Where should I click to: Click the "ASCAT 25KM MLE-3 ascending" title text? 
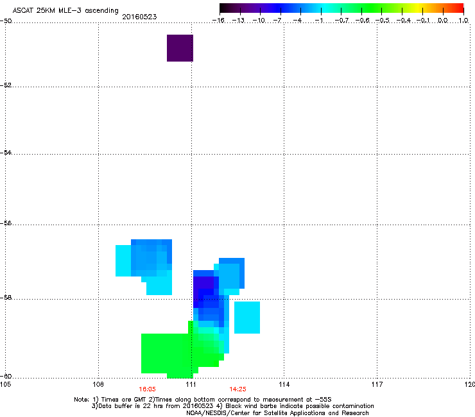coord(65,10)
